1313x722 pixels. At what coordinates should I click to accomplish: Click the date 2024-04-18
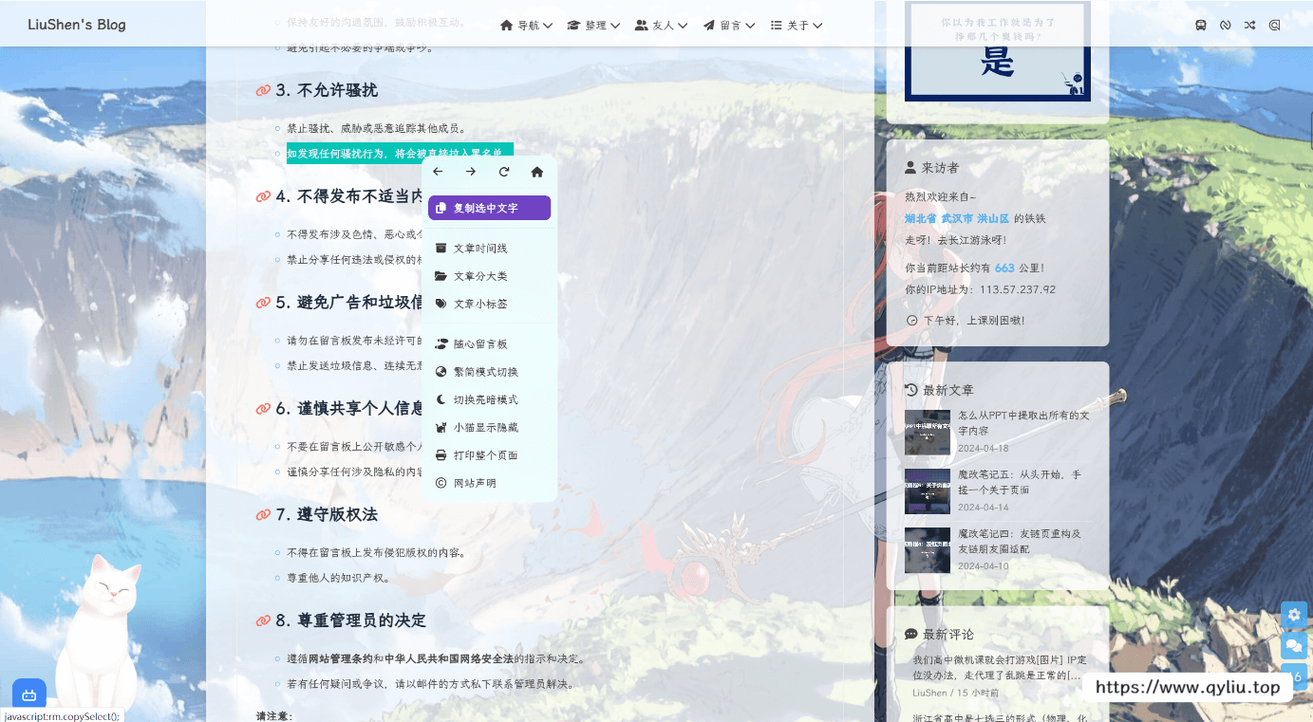(984, 448)
